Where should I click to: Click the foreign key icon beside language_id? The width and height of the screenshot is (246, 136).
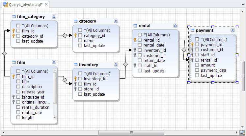click(x=13, y=97)
